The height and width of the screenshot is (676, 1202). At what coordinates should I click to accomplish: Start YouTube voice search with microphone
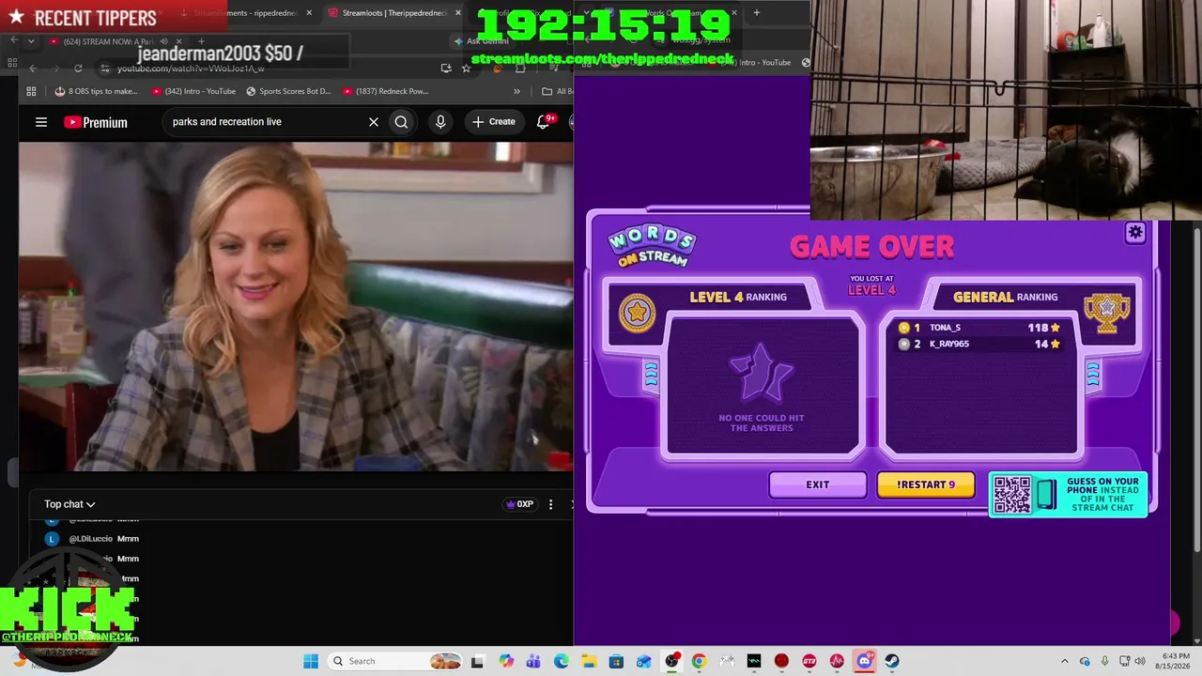pos(439,122)
